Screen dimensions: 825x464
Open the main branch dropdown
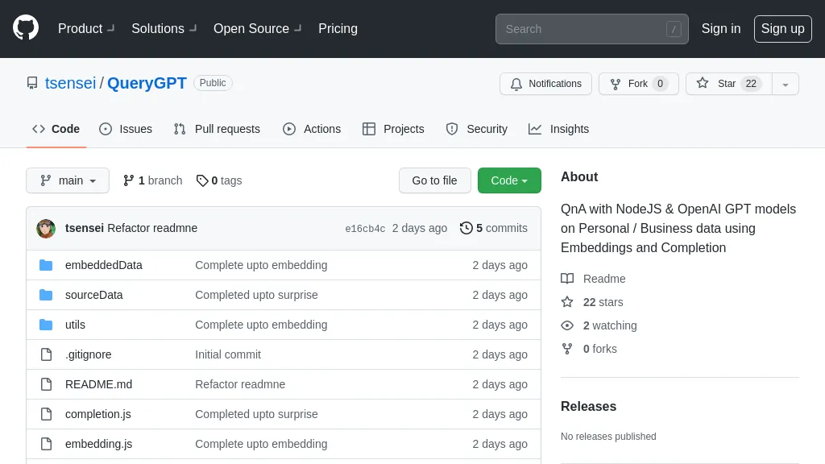tap(68, 180)
